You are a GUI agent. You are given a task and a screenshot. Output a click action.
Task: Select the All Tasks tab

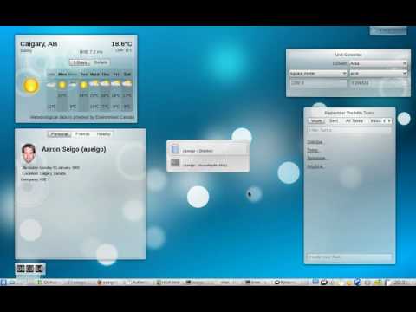tap(354, 120)
